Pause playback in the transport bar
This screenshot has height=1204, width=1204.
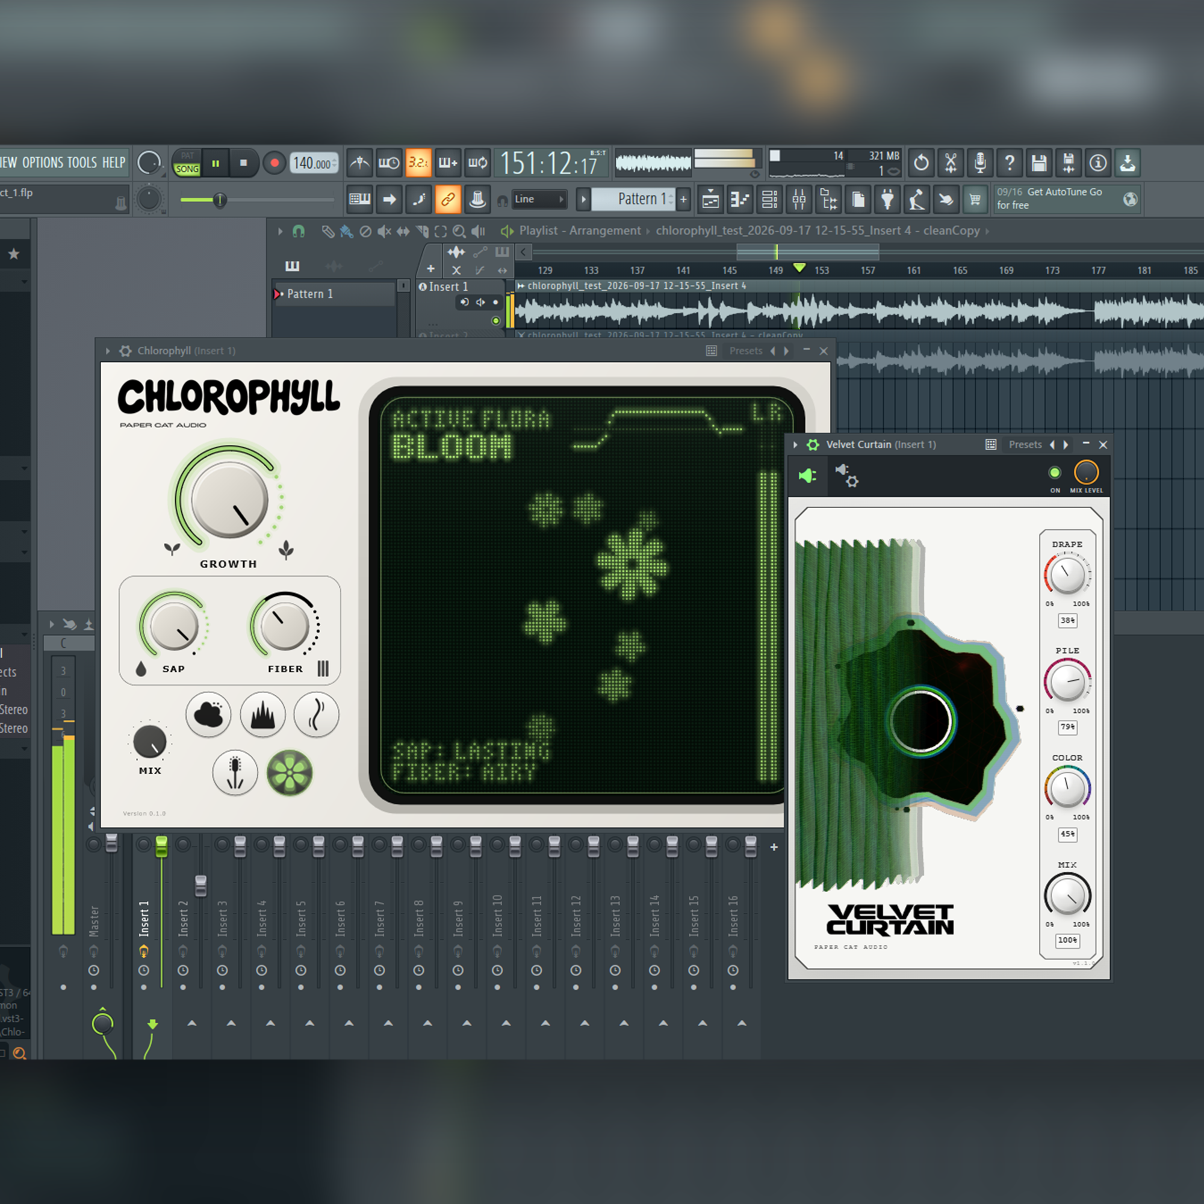(216, 163)
